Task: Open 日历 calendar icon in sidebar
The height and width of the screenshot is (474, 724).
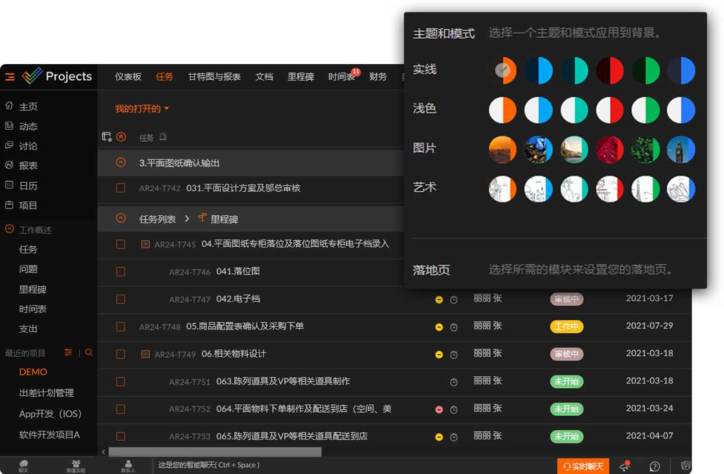Action: 9,185
